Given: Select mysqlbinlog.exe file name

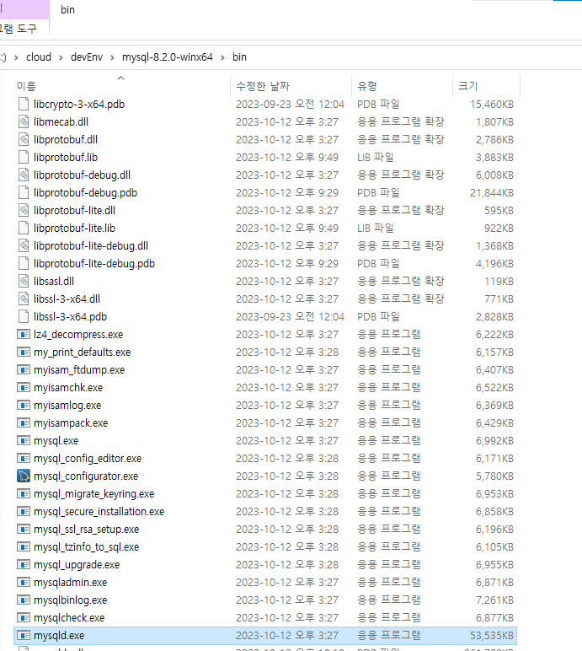Looking at the screenshot, I should pos(70,600).
